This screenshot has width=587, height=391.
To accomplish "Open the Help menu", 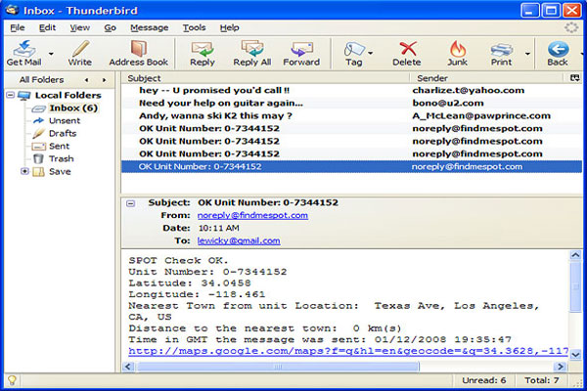I will 229,27.
